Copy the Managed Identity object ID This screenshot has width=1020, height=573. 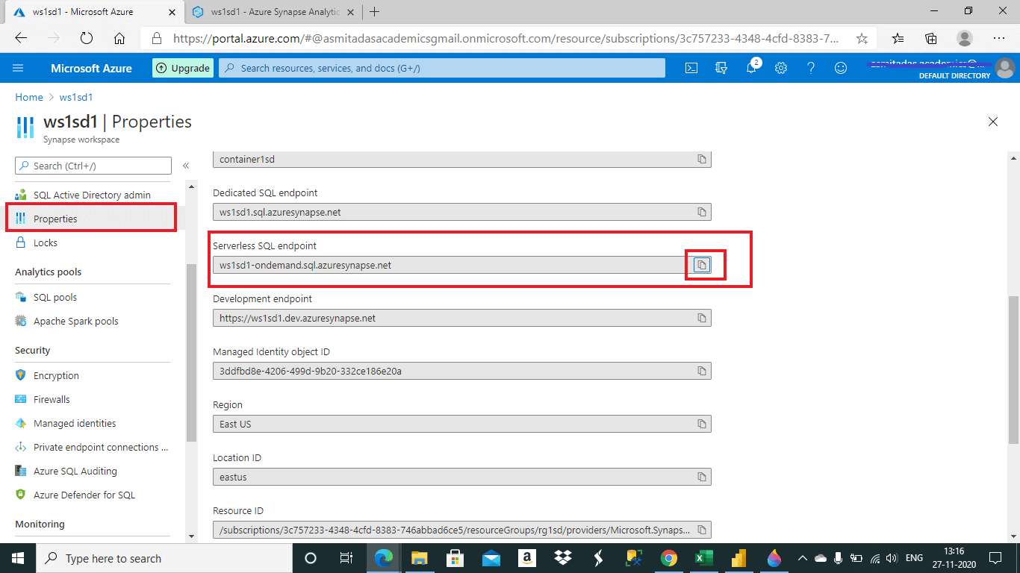point(702,371)
